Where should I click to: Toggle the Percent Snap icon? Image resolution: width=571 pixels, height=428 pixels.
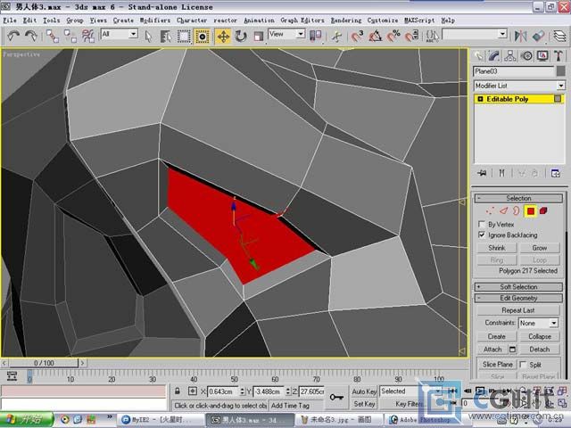[393, 36]
